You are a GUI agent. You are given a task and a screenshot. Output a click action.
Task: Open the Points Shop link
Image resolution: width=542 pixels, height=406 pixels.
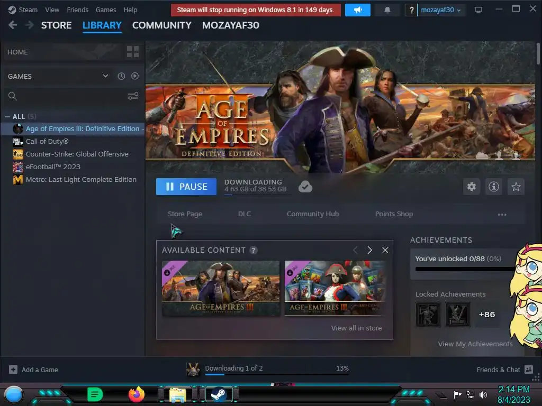pos(394,214)
